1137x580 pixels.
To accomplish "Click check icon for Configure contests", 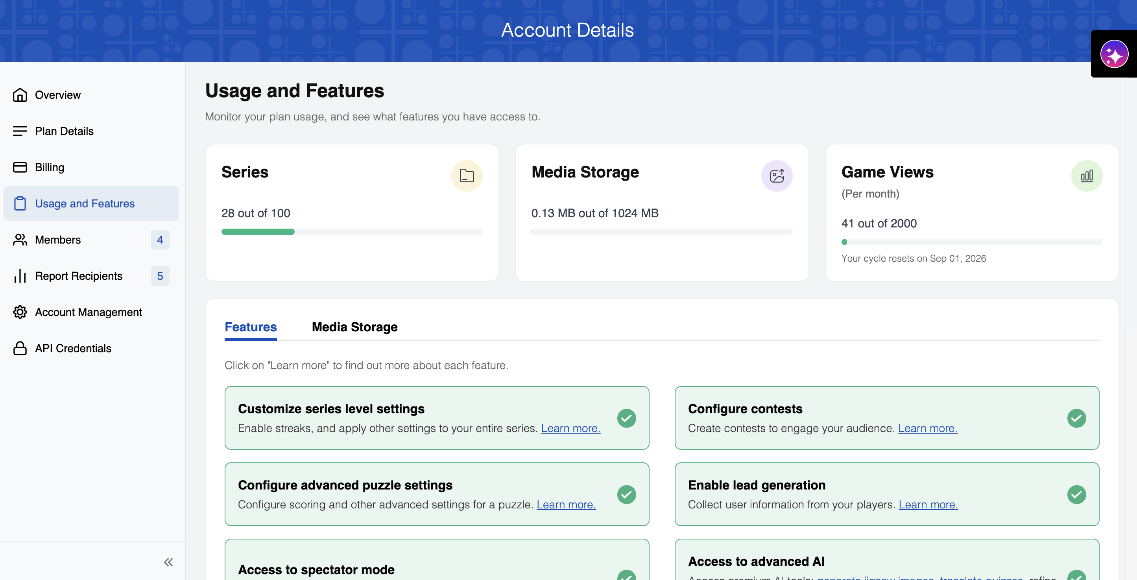I will tap(1076, 418).
